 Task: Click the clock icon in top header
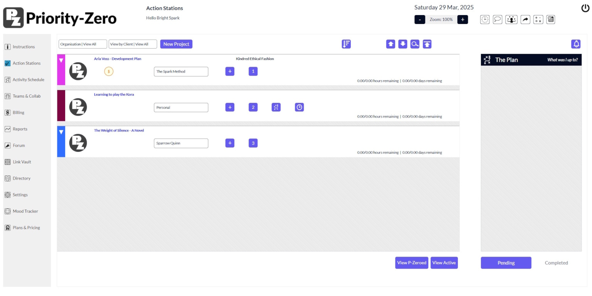[485, 19]
